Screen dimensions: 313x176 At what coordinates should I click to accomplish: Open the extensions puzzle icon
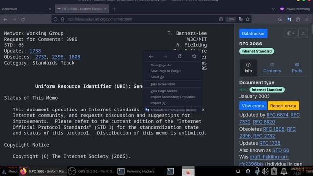pos(298,19)
